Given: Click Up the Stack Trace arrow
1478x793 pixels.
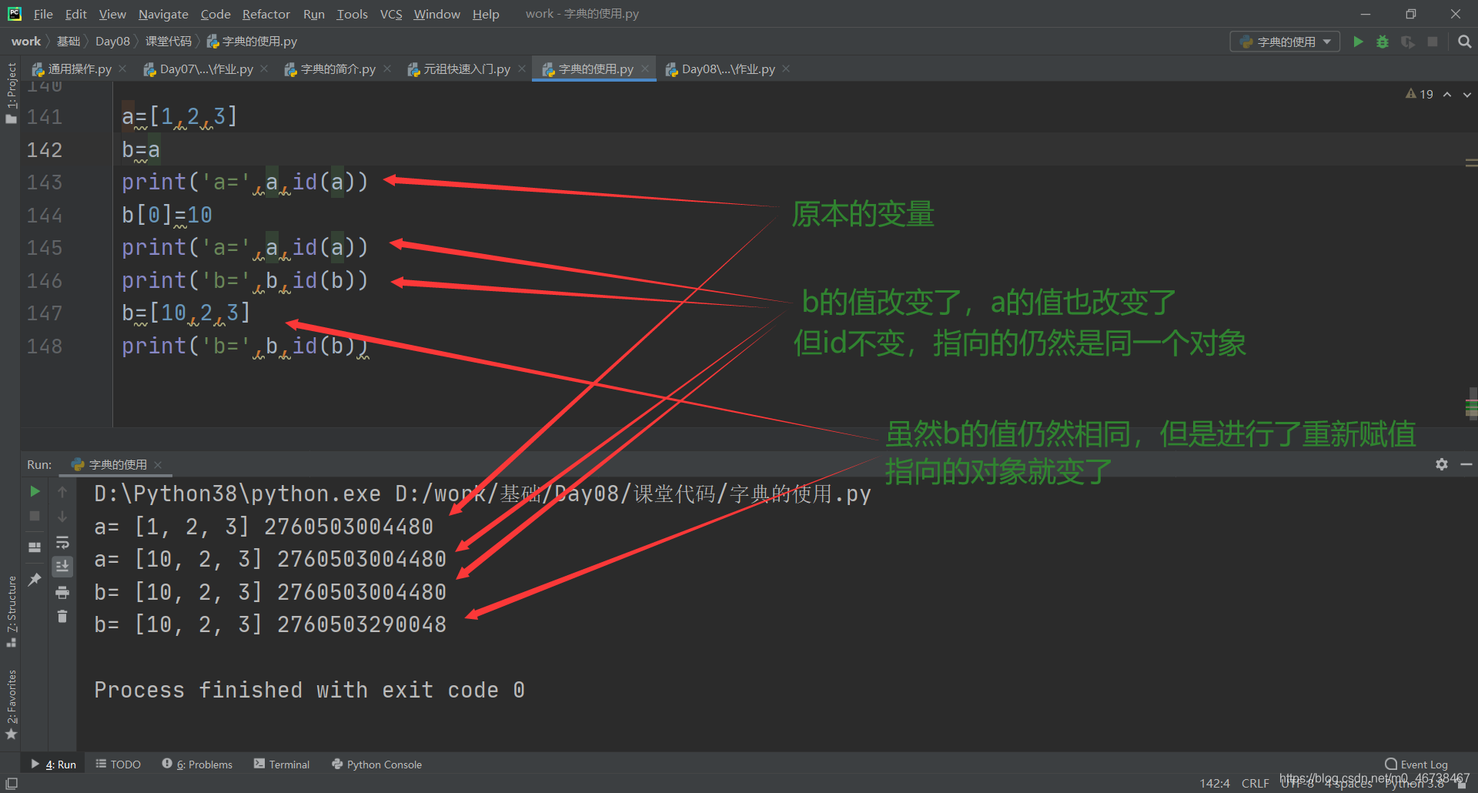Looking at the screenshot, I should (62, 491).
